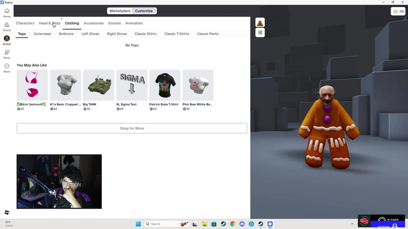Screen dimensions: 408x229
Task: Open the Bikini Swimsuit item thumbnail
Action: click(x=32, y=85)
